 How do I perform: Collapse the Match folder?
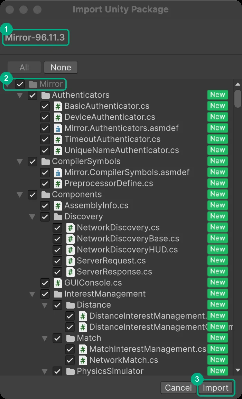(45, 339)
